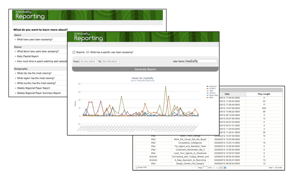Open 'What have users been accessing?' report

tap(35, 40)
